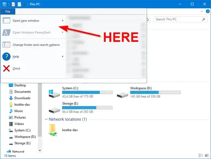Click the Pictures icon in sidebar

pos(11,118)
